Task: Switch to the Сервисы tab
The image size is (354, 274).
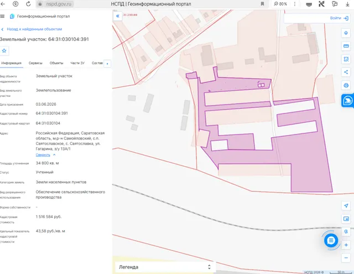Action: pyautogui.click(x=35, y=63)
